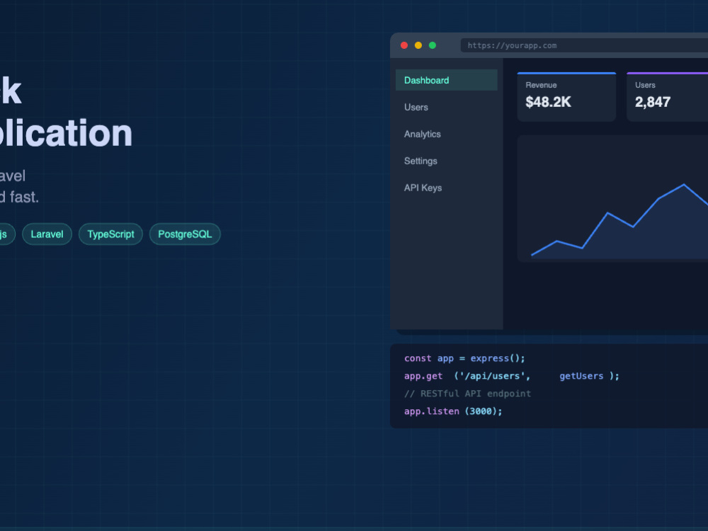Screen dimensions: 708x531
Task: Click the '// RESTful API endpoint' comment
Action: [x=467, y=393]
